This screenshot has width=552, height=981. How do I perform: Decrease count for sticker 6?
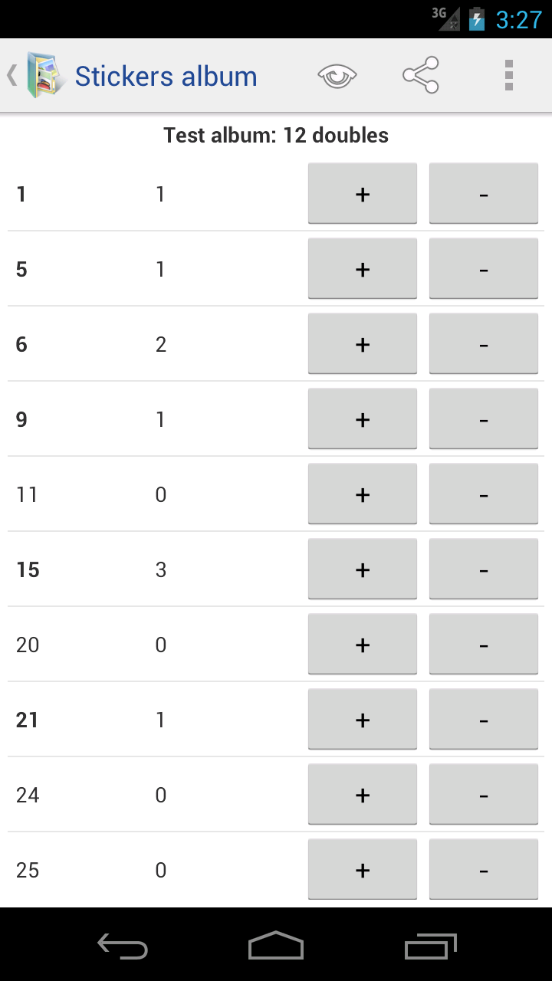tap(484, 344)
